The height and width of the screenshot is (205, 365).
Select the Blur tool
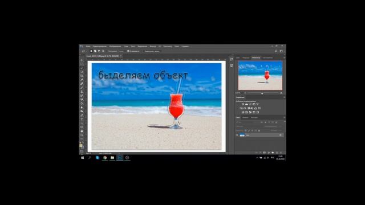[x=82, y=107]
